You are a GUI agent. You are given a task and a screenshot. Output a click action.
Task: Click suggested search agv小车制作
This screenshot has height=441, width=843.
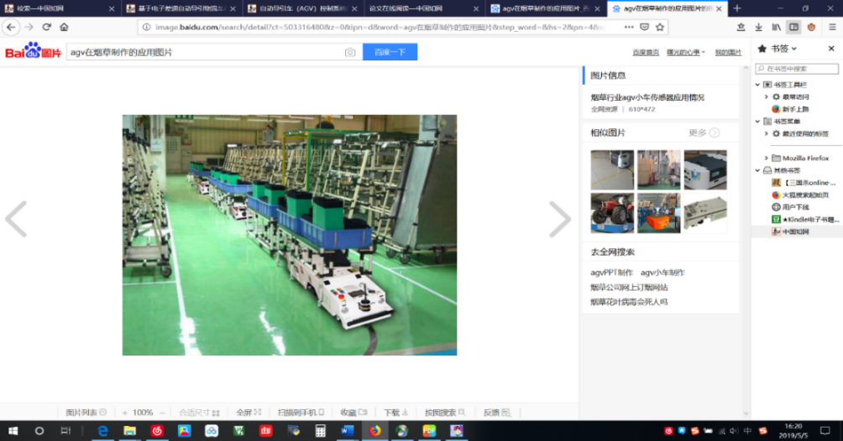coord(662,272)
